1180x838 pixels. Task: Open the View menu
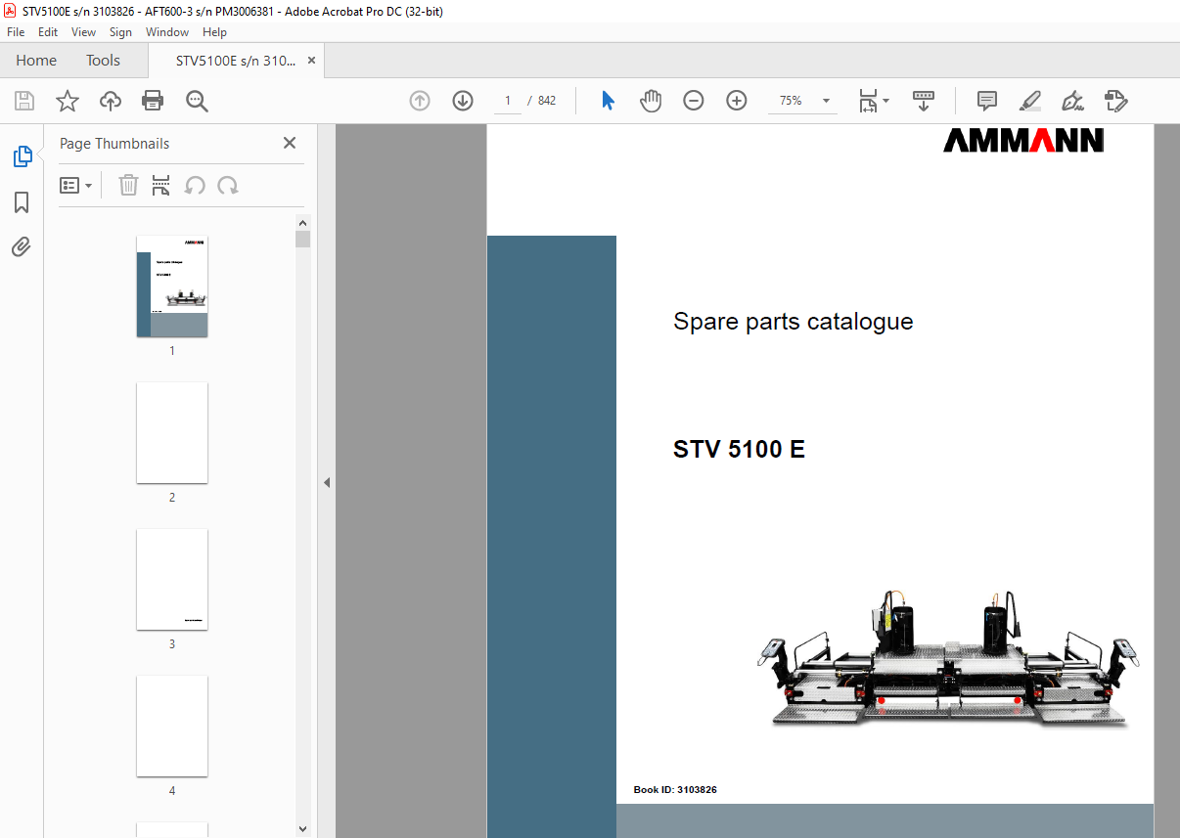84,32
